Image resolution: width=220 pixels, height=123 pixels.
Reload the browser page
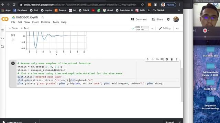(14, 5)
